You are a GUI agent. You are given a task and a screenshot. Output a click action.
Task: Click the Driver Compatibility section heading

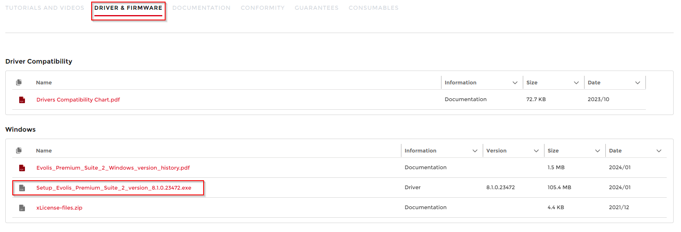[x=39, y=61]
